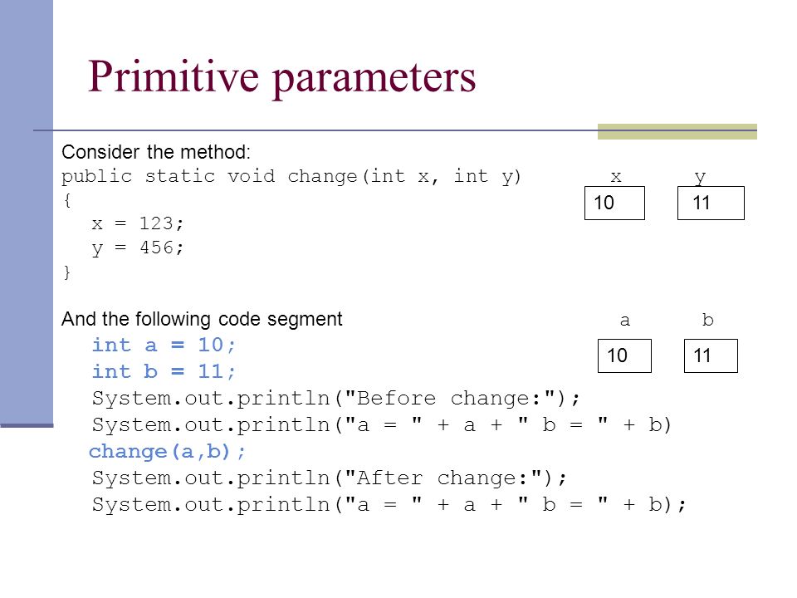Select the 'And the following code segment' text
This screenshot has height=598, width=797.
point(202,319)
